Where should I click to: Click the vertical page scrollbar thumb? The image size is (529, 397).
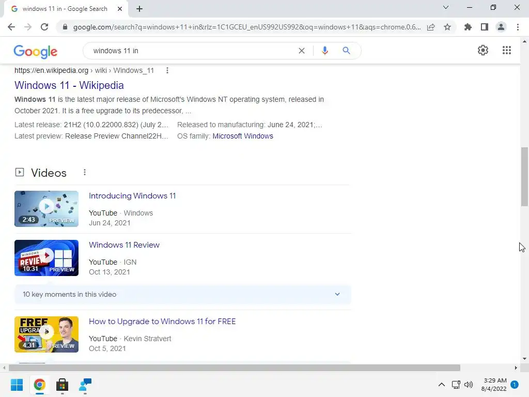(x=524, y=177)
